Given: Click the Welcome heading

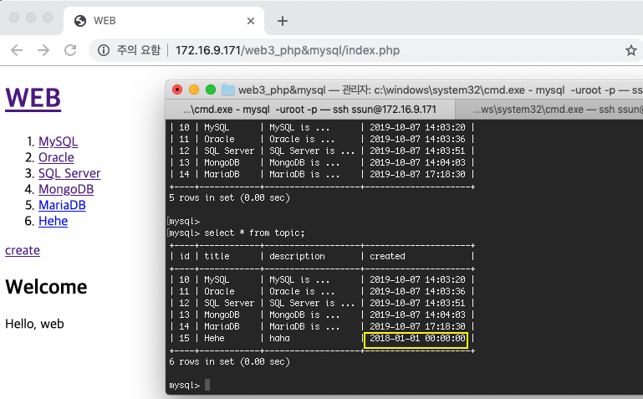Looking at the screenshot, I should pos(46,287).
